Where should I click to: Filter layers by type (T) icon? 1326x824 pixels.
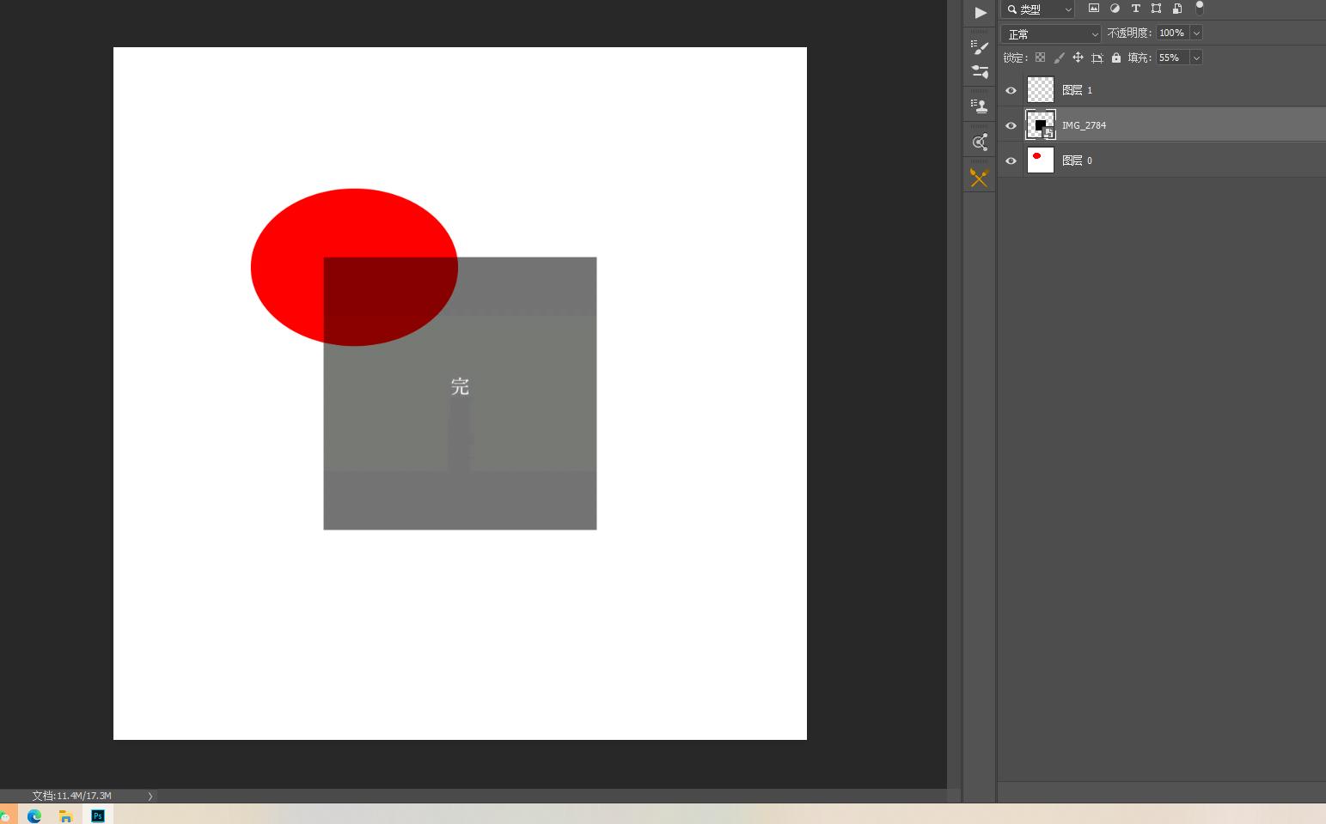(1135, 9)
